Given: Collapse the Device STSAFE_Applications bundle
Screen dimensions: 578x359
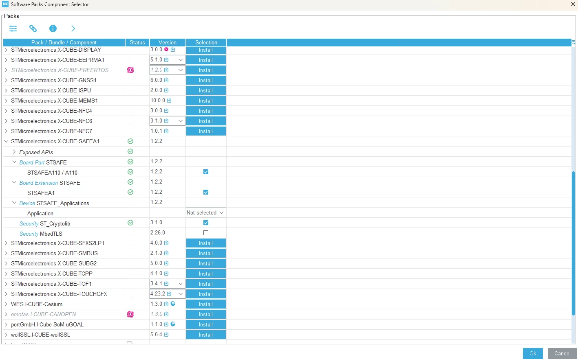Looking at the screenshot, I should (14, 203).
